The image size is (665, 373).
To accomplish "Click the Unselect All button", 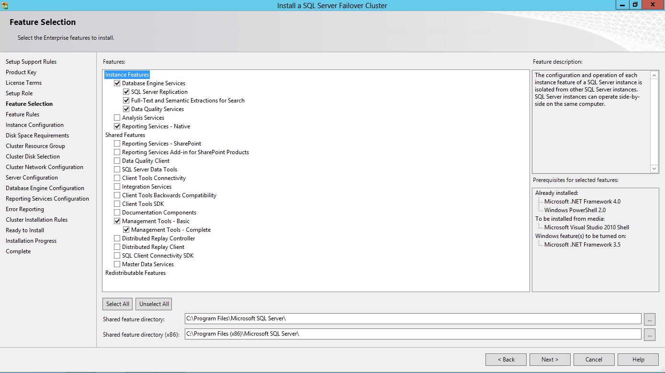I will tap(154, 304).
